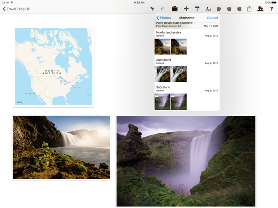This screenshot has height=208, width=278.
Task: Tap the plus add icon
Action: tap(186, 9)
